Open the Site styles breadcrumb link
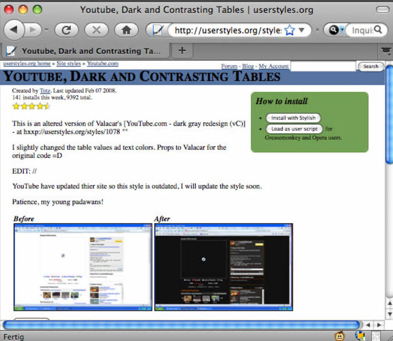The height and width of the screenshot is (341, 393). coord(69,64)
